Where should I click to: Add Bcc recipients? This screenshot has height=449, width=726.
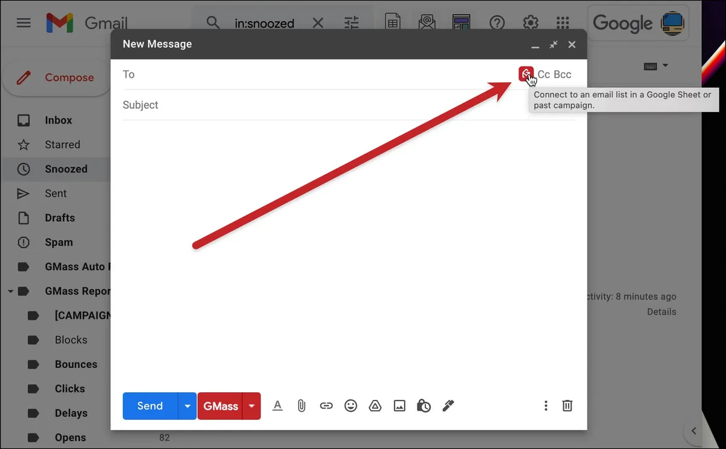coord(563,74)
